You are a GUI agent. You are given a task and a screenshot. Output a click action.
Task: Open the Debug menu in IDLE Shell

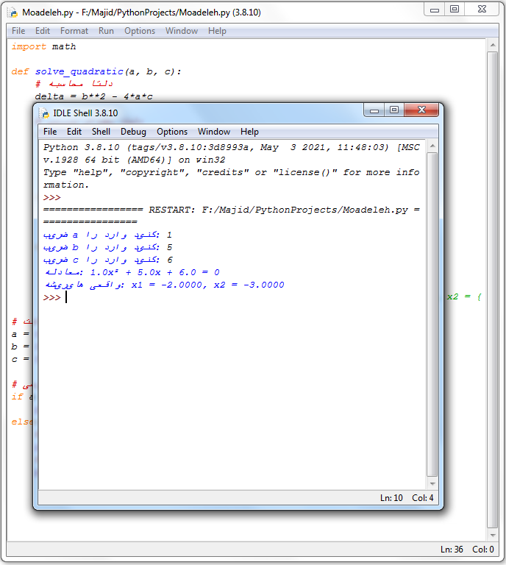(x=133, y=132)
